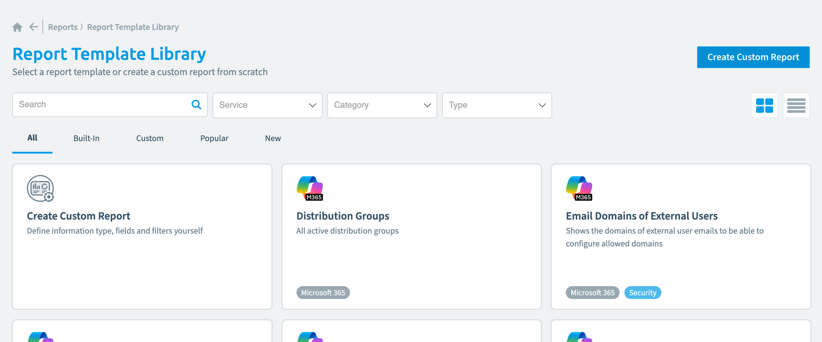Image resolution: width=822 pixels, height=342 pixels.
Task: Open the Popular tab
Action: [x=214, y=139]
